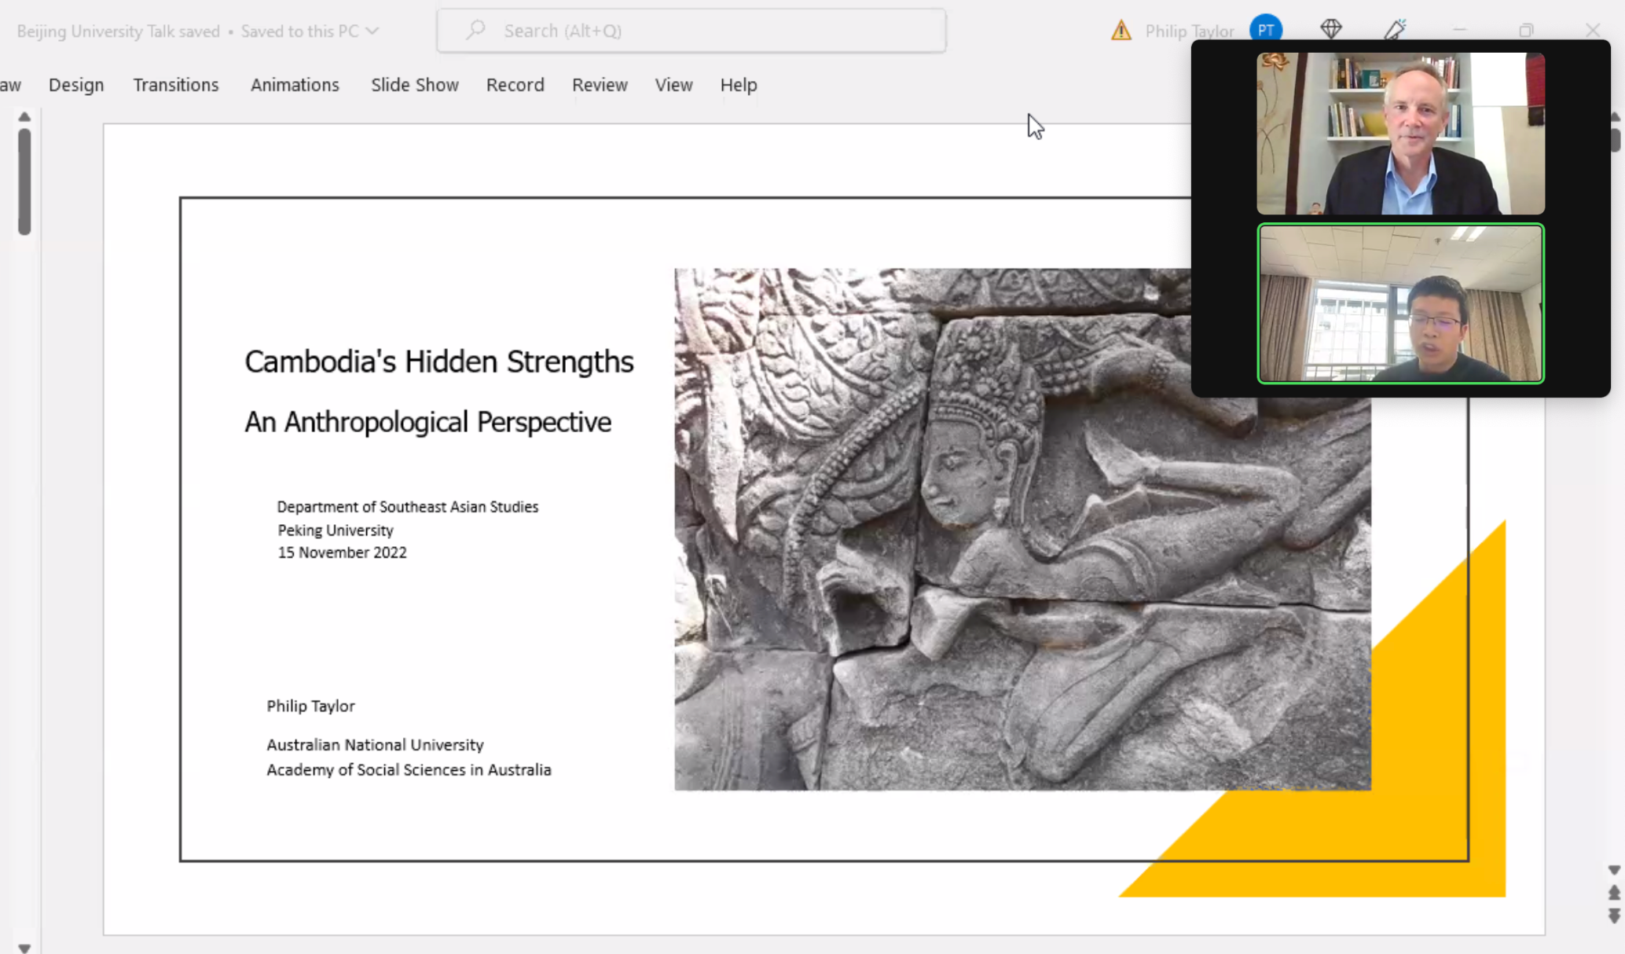The height and width of the screenshot is (954, 1625).
Task: Open the Animations tab
Action: click(295, 85)
